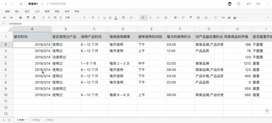Viewport: 272px width, 123px height.
Task: Open the 工作表1 tab dropdown arrow
Action: pos(27,120)
